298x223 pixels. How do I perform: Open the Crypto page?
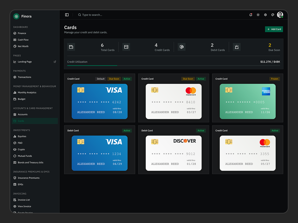click(35, 149)
